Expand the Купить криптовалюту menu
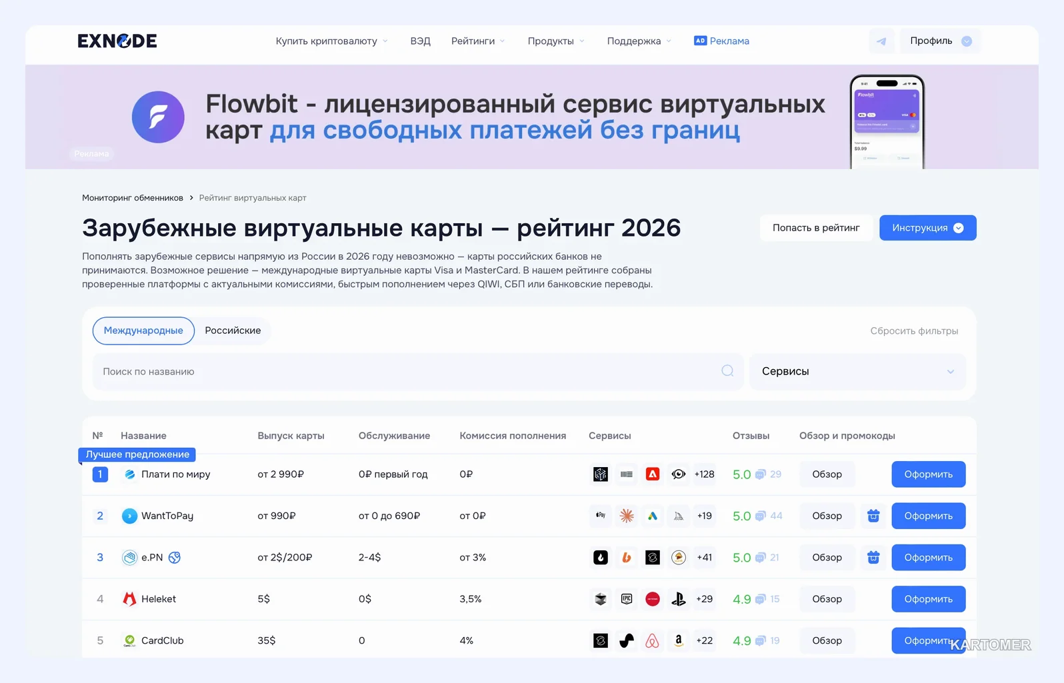1064x683 pixels. click(331, 41)
